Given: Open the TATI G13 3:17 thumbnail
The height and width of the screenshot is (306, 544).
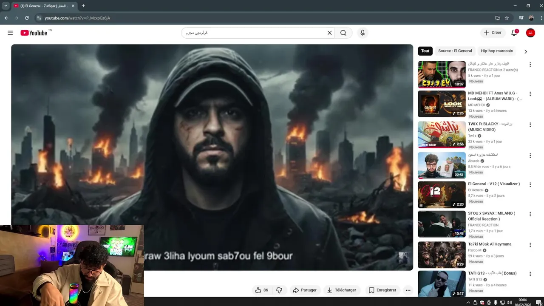Looking at the screenshot, I should point(442,284).
